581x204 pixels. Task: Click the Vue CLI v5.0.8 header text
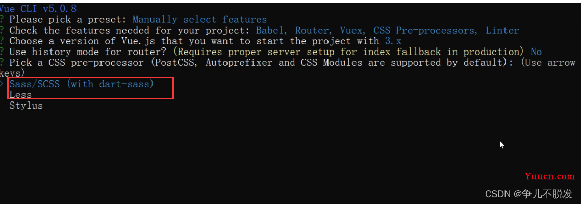pos(38,9)
